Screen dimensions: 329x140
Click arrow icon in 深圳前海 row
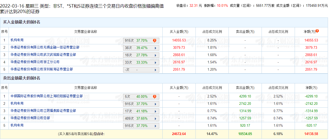pyautogui.click(x=155, y=70)
